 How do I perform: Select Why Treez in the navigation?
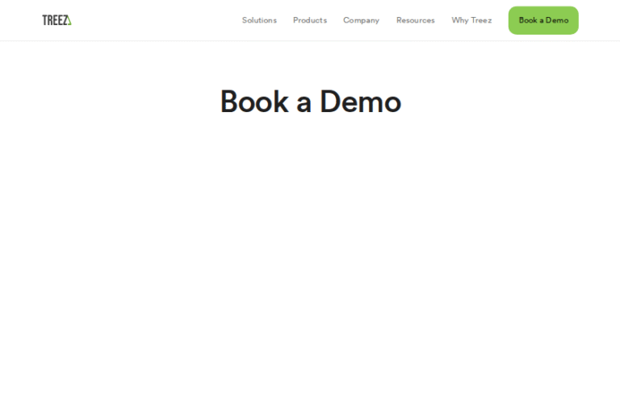471,20
